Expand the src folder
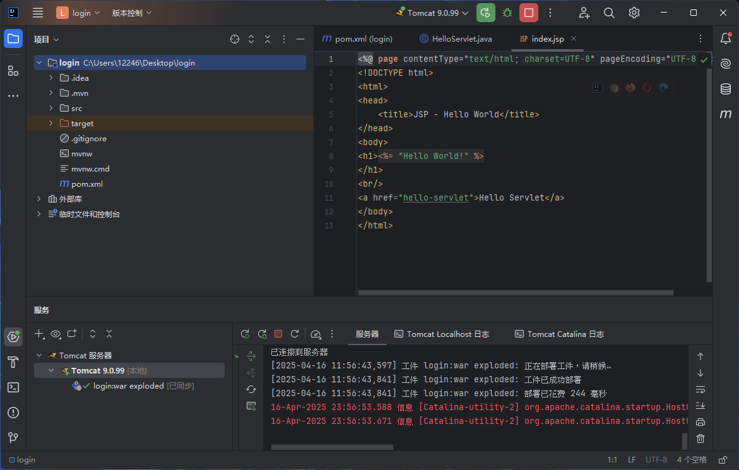Image resolution: width=739 pixels, height=470 pixels. point(51,109)
